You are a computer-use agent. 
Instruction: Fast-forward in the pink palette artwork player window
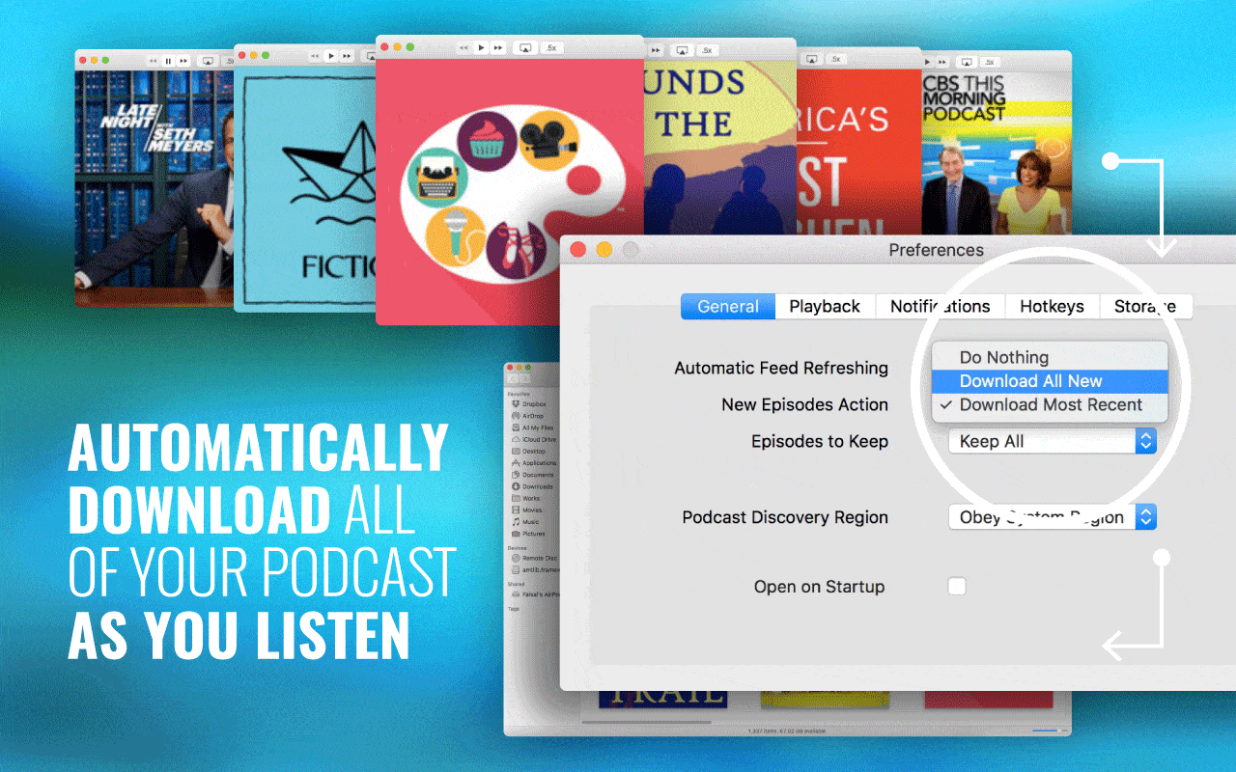point(498,47)
